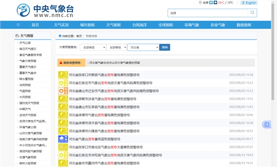
Task: Open 中期天气 in sidebar
Action: click(x=25, y=109)
